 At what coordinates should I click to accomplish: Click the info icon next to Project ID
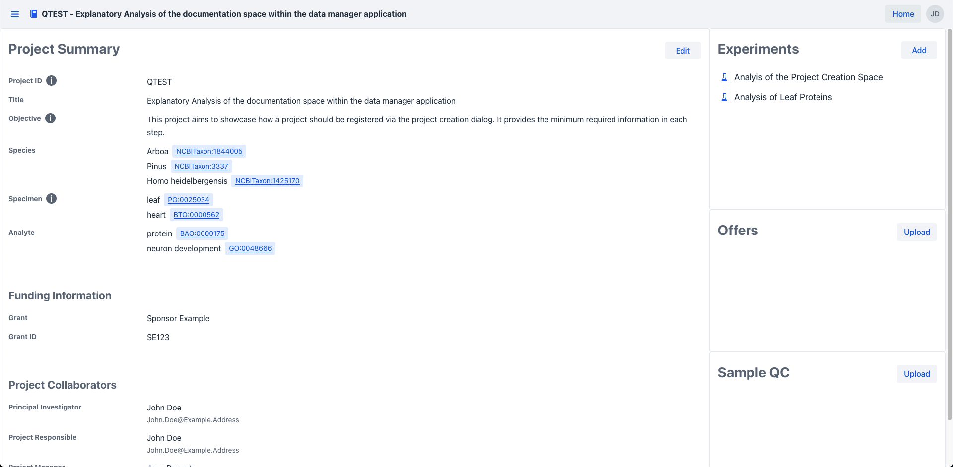pos(51,81)
